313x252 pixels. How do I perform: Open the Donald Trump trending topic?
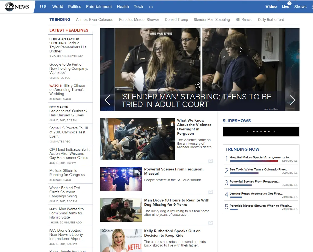(x=176, y=19)
